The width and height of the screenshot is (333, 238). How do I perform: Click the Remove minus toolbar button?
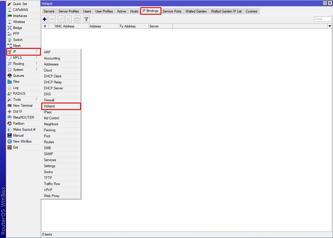52,19
